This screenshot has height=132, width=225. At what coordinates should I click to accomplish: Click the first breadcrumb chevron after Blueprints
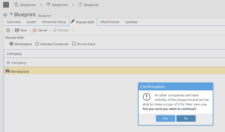pos(41,5)
